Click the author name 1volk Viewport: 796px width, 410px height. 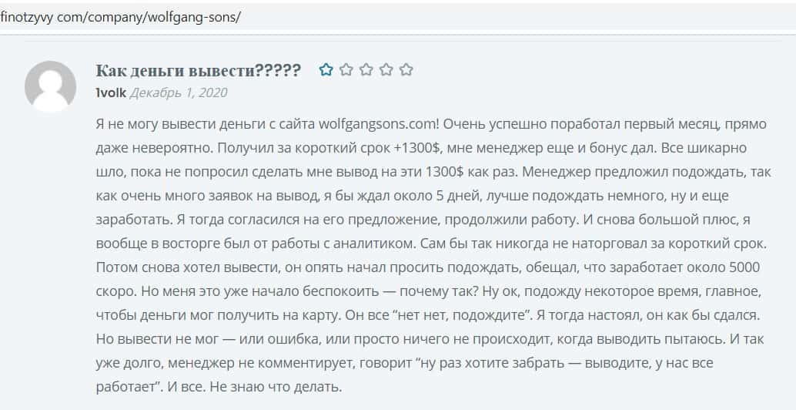coord(110,92)
